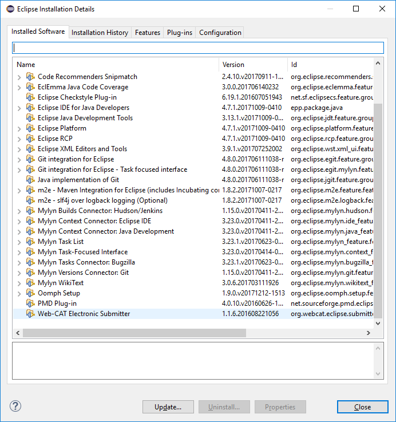Image resolution: width=396 pixels, height=422 pixels.
Task: Expand Eclipse IDE for Java Developers
Action: tap(19, 108)
